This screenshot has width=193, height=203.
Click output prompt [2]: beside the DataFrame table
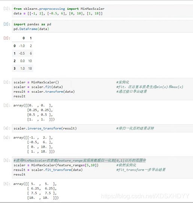point(7,38)
